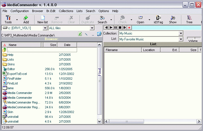Click the Add toolbar icon
This screenshot has width=203, height=131.
point(26,19)
